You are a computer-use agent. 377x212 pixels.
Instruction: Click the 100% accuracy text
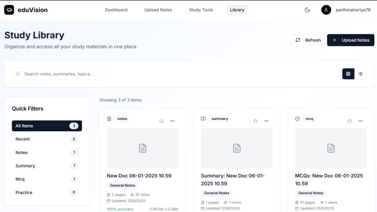pos(120,209)
